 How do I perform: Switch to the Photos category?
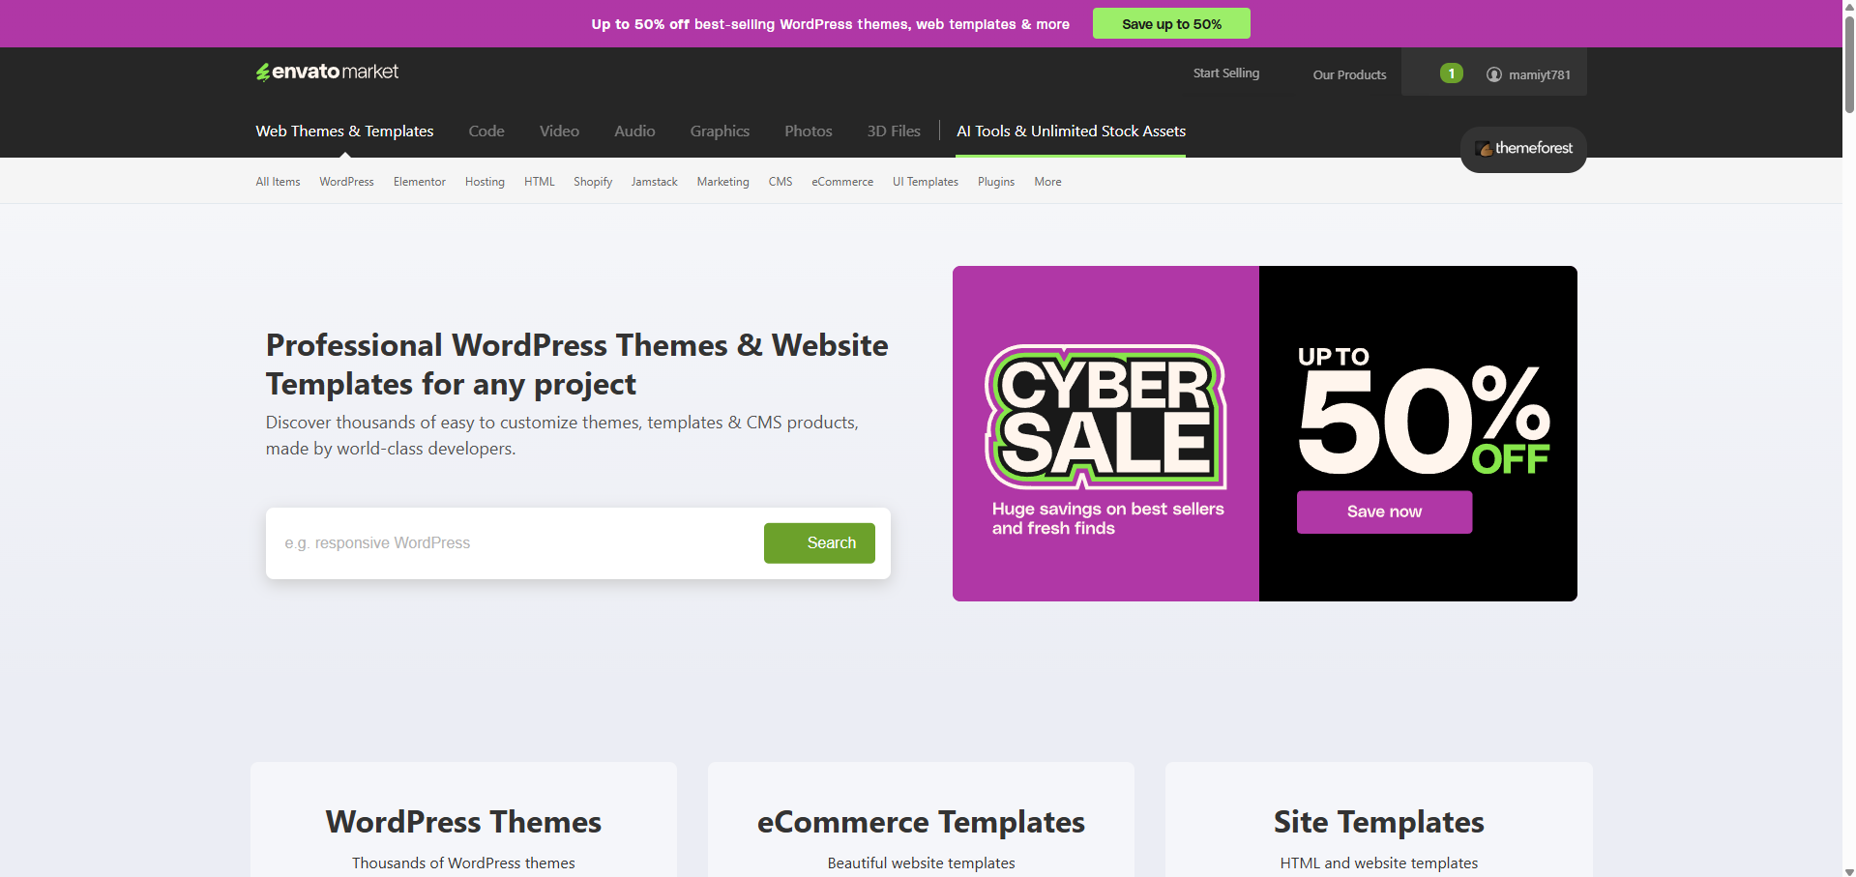(x=808, y=132)
